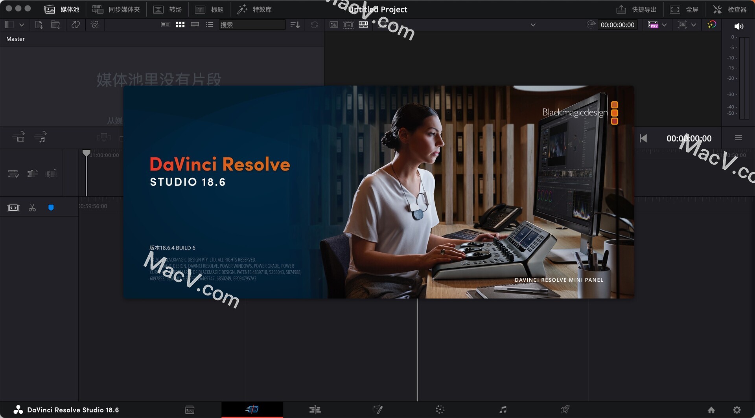Screen dimensions: 755x418
Task: Open project settings gear icon
Action: pos(737,410)
